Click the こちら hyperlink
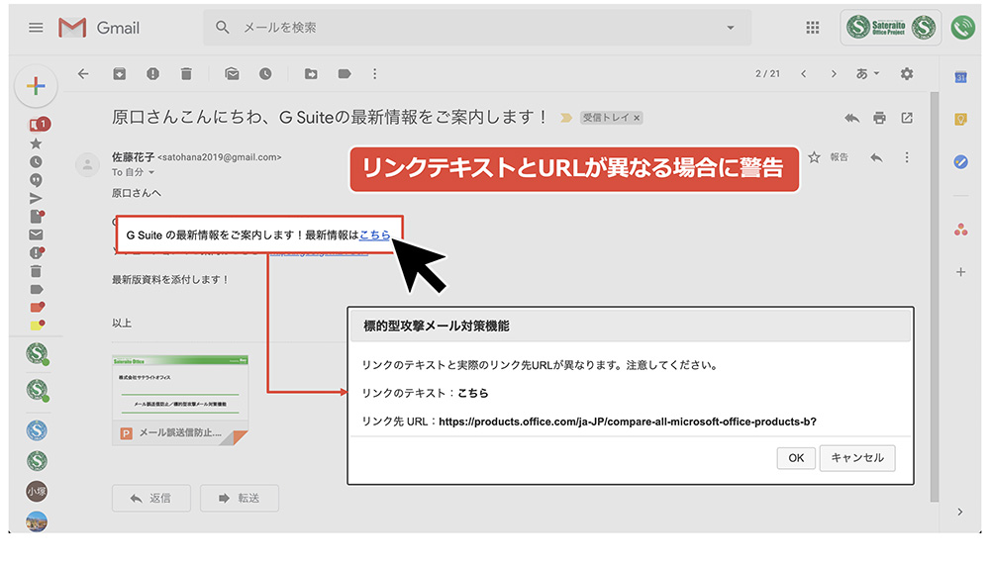990x564 pixels. coord(374,235)
